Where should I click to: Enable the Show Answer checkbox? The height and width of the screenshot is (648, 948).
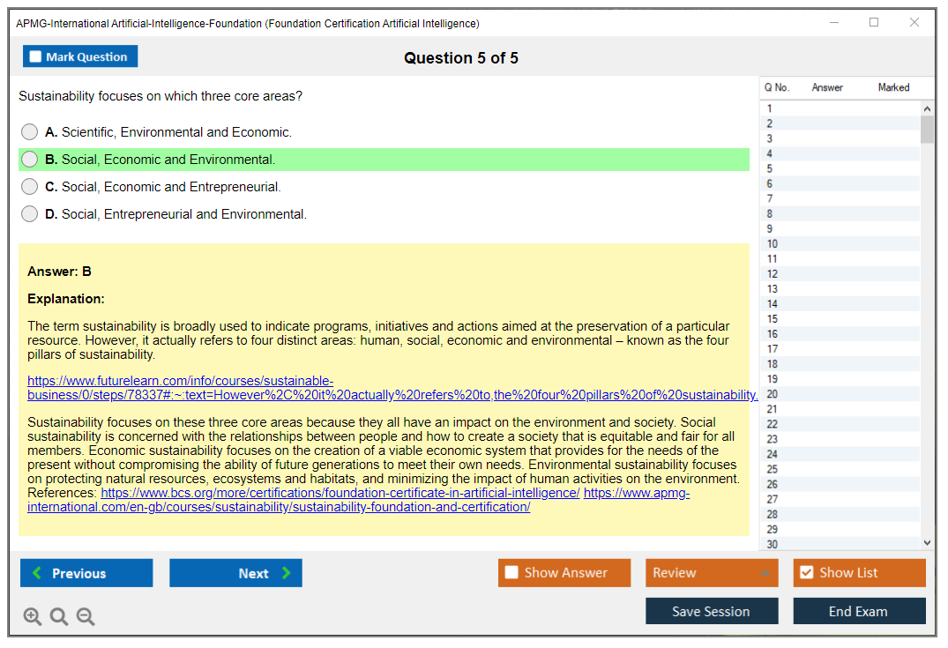tap(512, 573)
